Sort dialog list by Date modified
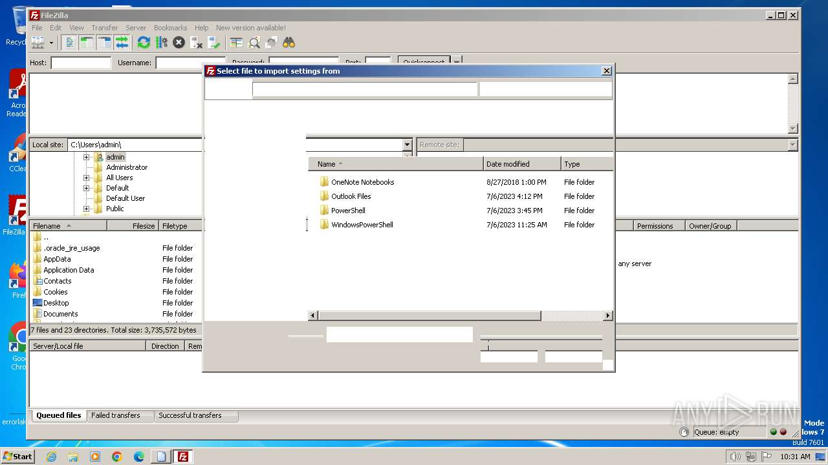The width and height of the screenshot is (828, 465). [522, 164]
